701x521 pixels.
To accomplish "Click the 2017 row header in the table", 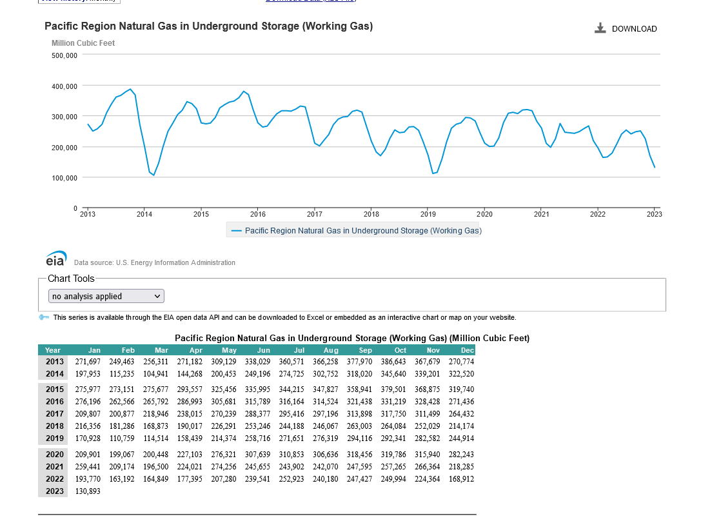I will (x=55, y=414).
